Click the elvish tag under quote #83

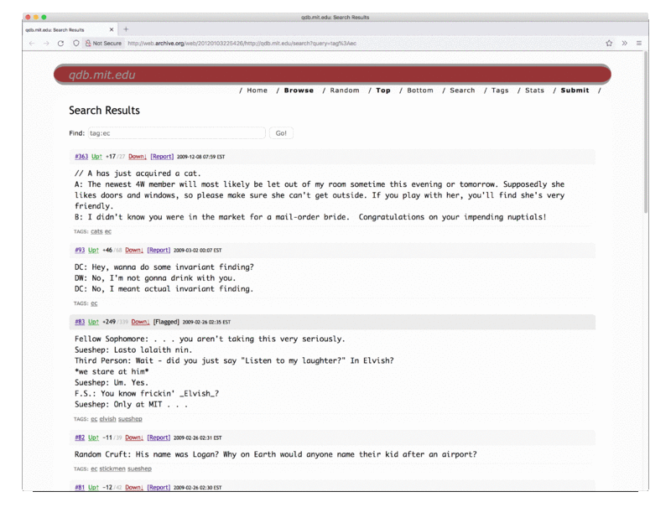coord(107,418)
